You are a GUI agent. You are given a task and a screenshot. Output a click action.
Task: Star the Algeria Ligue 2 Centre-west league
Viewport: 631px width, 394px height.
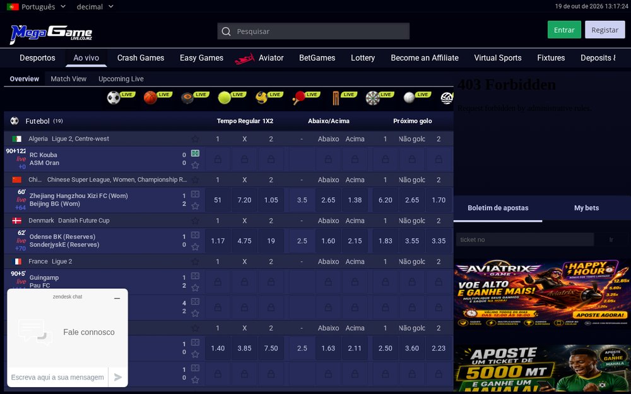[x=195, y=139]
